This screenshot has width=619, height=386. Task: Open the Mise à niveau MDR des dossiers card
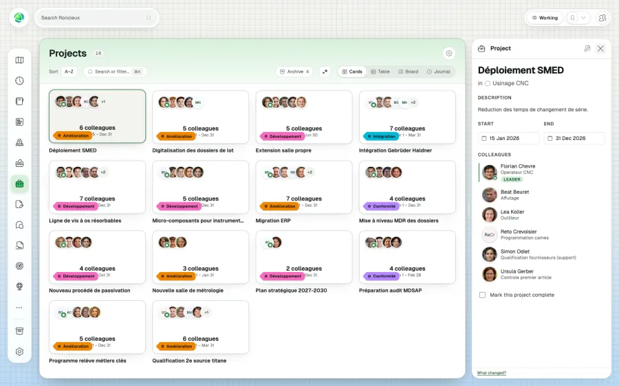pos(407,187)
